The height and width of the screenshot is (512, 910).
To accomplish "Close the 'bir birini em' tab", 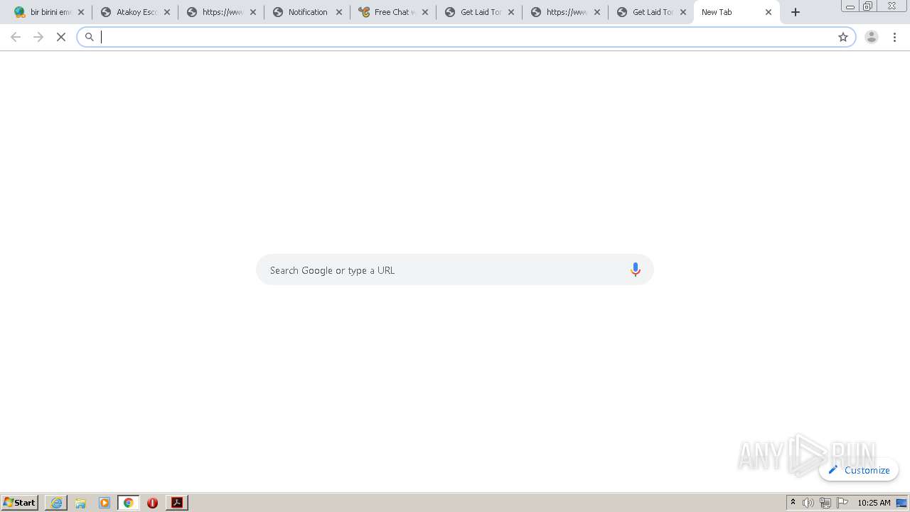I will click(81, 12).
